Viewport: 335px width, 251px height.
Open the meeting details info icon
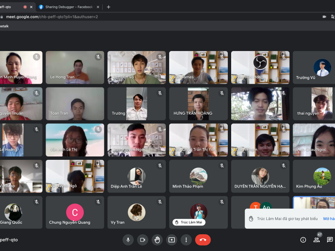pyautogui.click(x=303, y=240)
